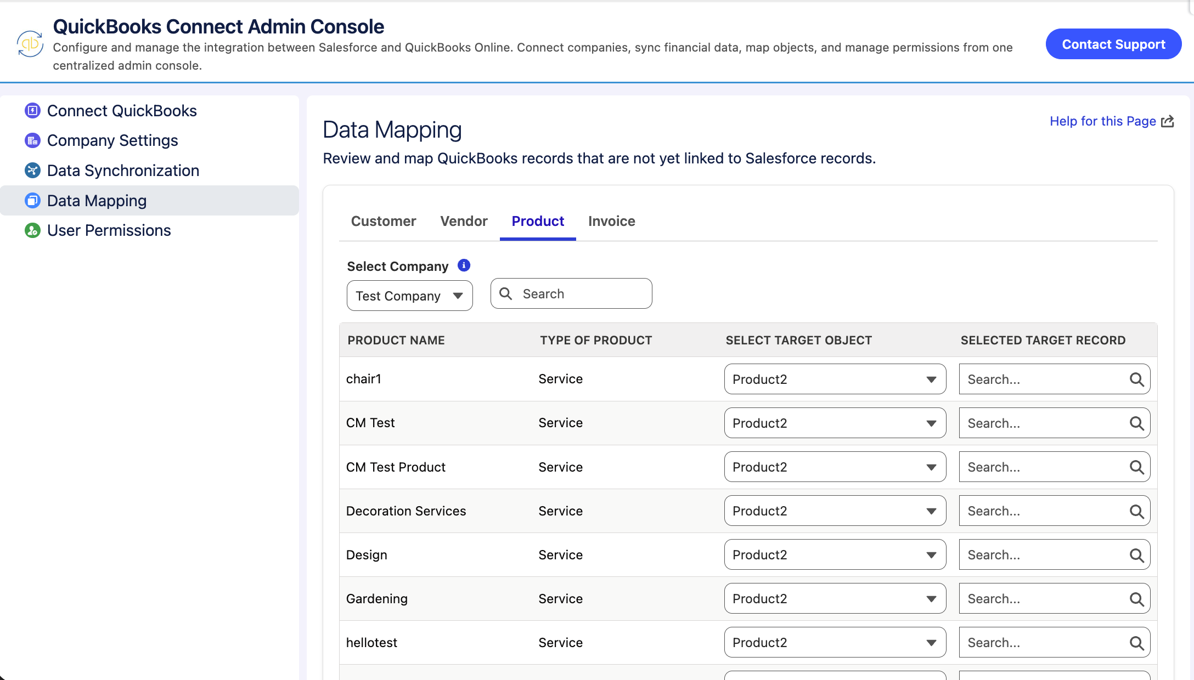Click the Design product name

(x=367, y=555)
